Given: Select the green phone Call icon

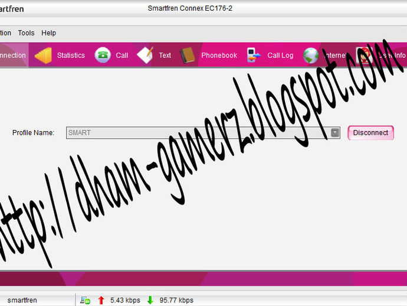Looking at the screenshot, I should tap(103, 55).
